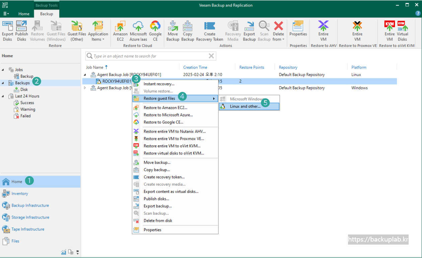This screenshot has height=258, width=422.
Task: Choose Restore to Amazon EC2 menu item
Action: point(175,108)
